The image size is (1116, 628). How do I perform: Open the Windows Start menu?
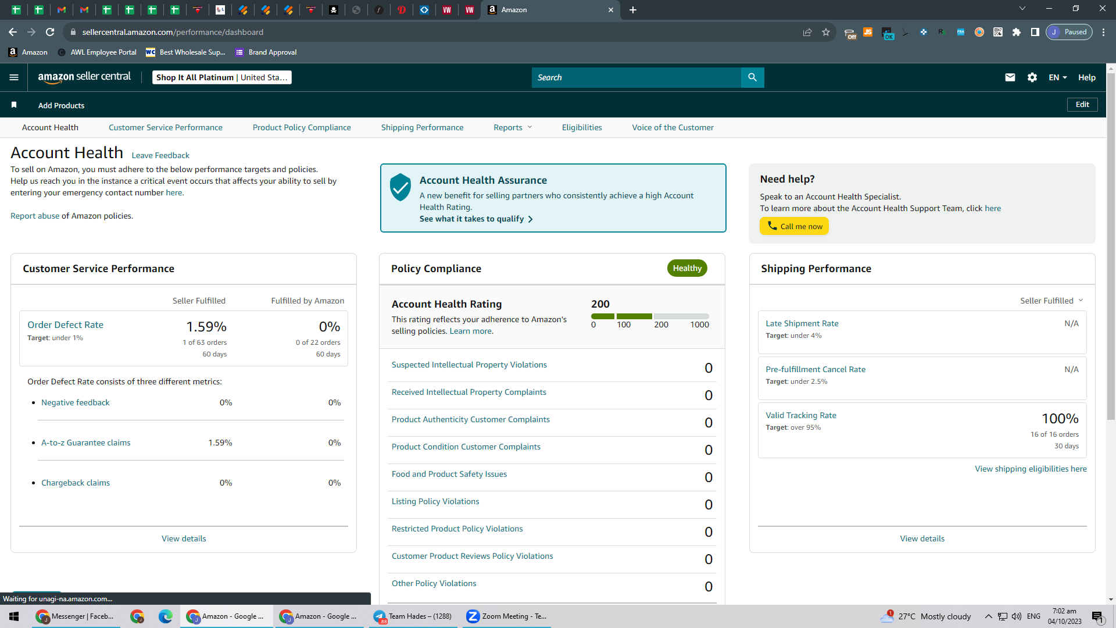14,616
